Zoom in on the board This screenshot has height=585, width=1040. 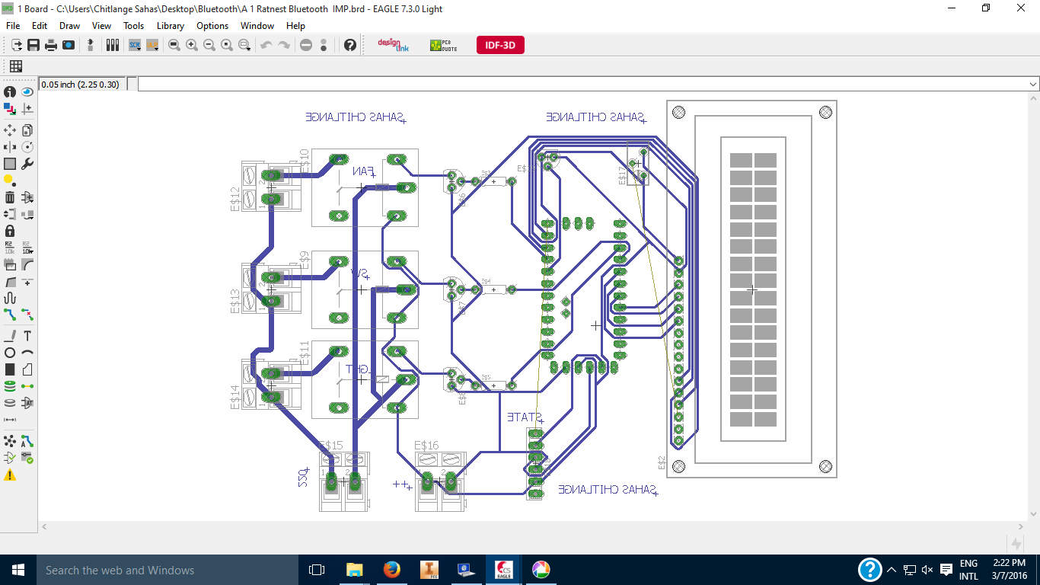tap(192, 45)
